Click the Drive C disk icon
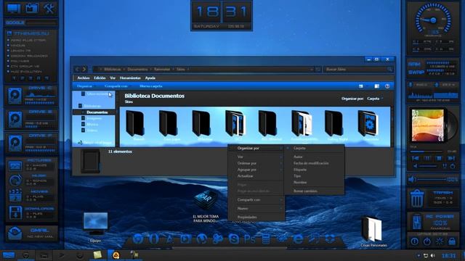The image size is (465, 261). (x=15, y=96)
